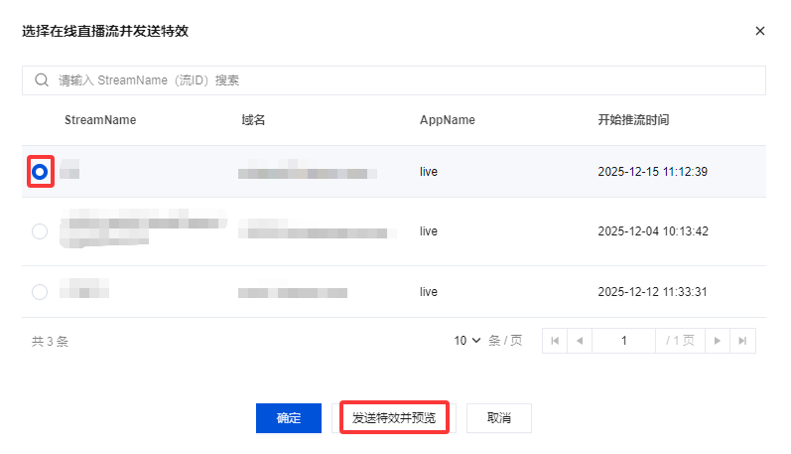
Task: Jump to the last page
Action: click(x=742, y=341)
